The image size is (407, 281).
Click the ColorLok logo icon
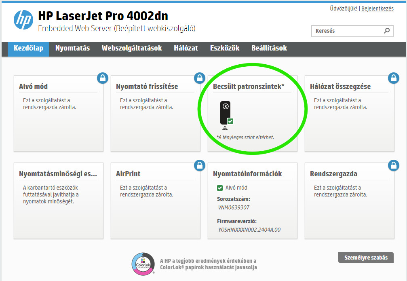(x=143, y=264)
